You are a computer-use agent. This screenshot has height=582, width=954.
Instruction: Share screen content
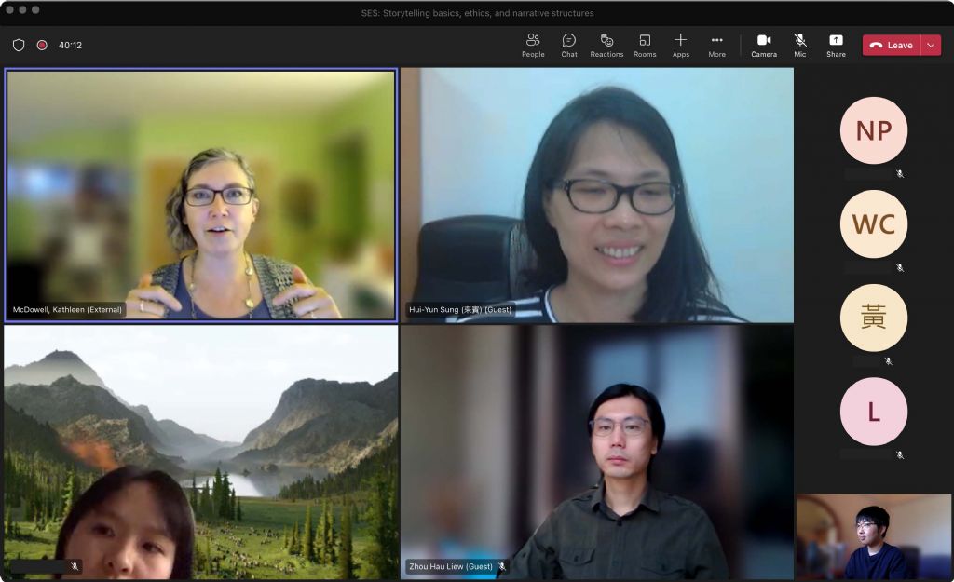(x=836, y=46)
